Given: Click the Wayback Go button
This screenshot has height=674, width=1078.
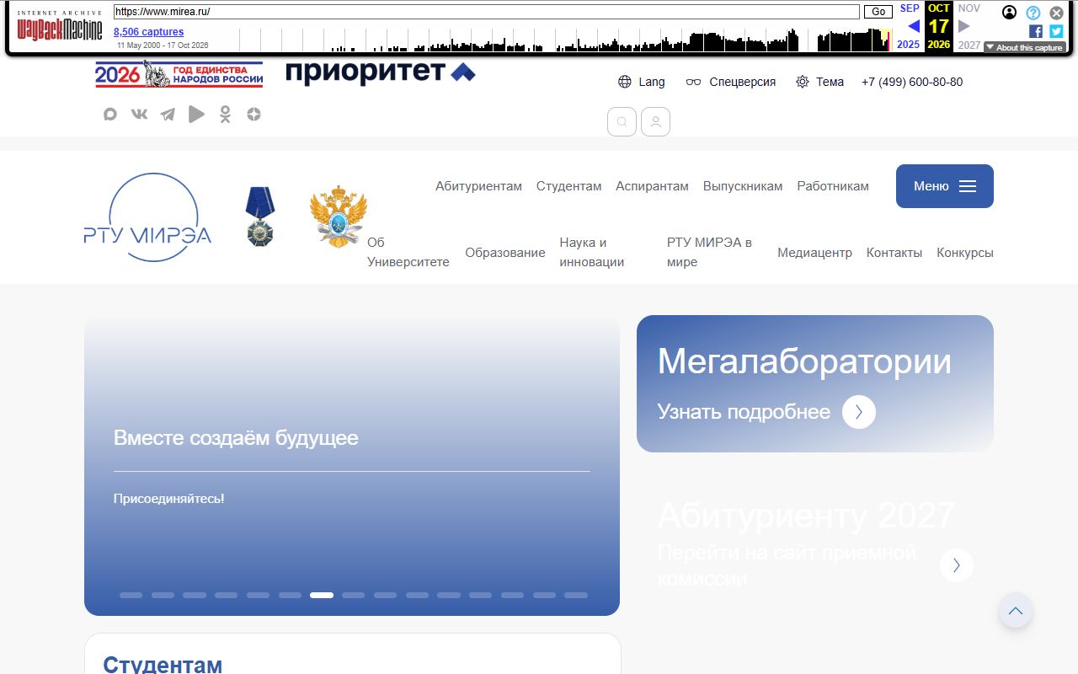Looking at the screenshot, I should [x=878, y=12].
